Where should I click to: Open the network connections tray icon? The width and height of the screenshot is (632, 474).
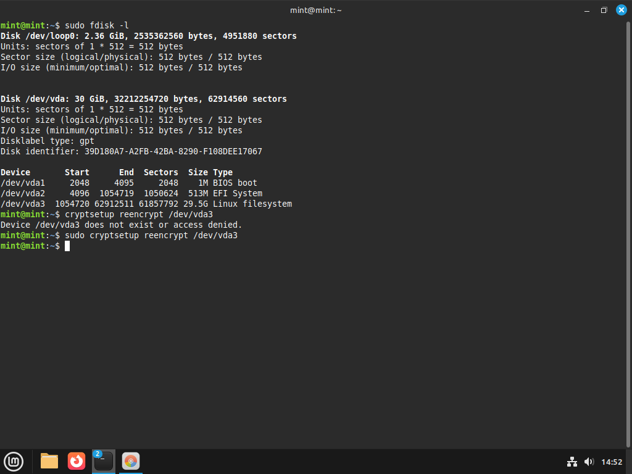pyautogui.click(x=572, y=462)
